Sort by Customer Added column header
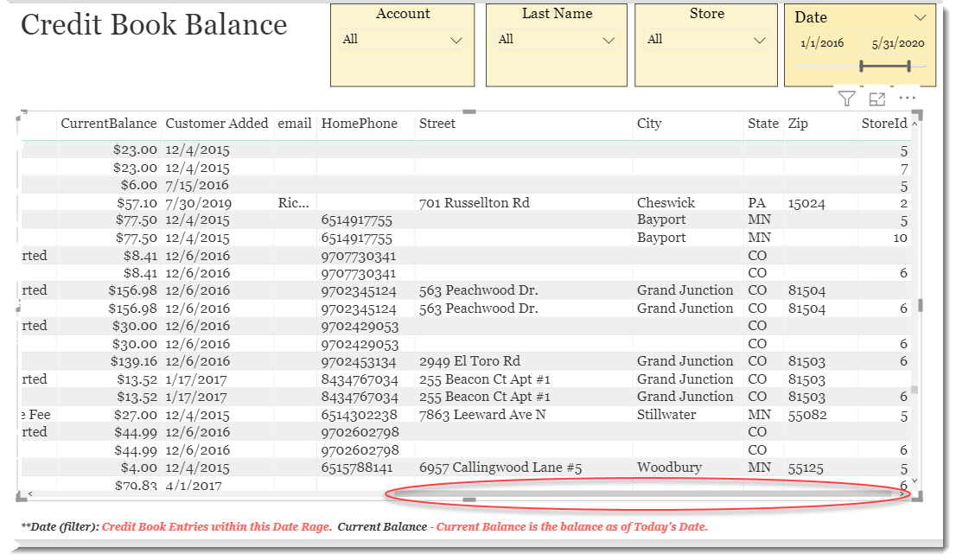This screenshot has width=956, height=560. pos(217,123)
